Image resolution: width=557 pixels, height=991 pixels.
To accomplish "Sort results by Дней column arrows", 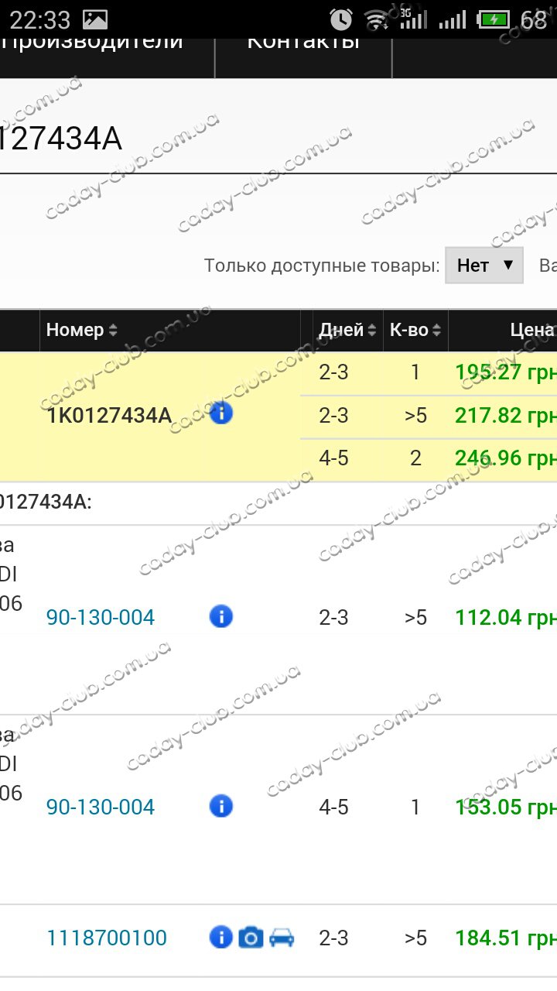I will (x=373, y=331).
